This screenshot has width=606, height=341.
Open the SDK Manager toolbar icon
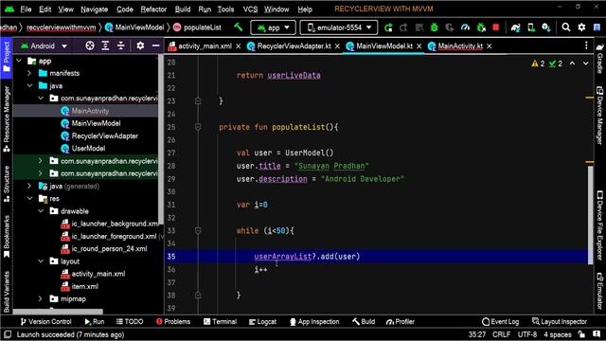(546, 27)
